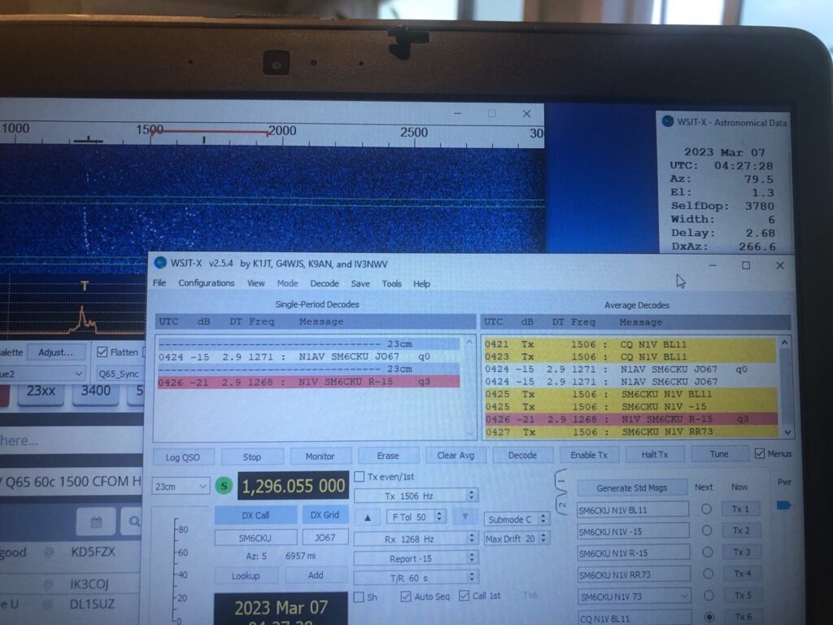Open the Help menu
This screenshot has height=625, width=833.
[421, 283]
